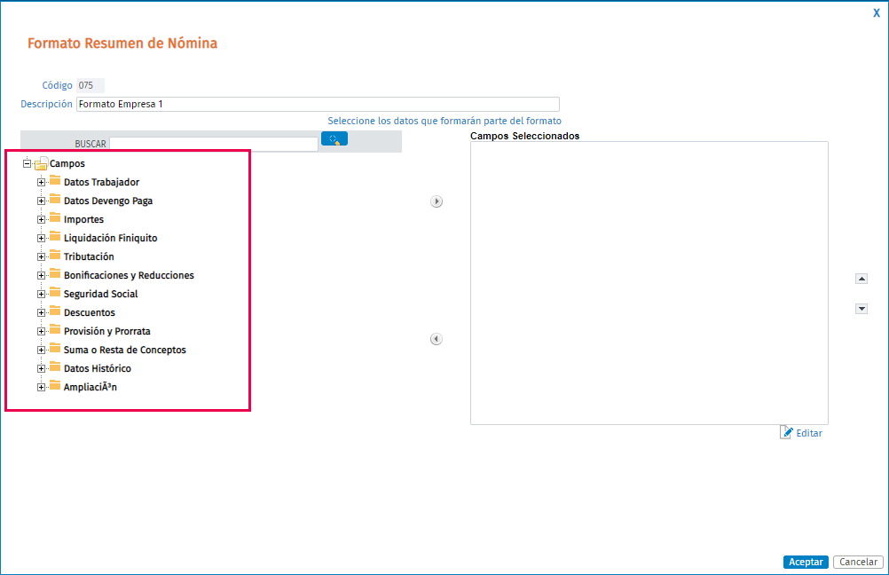889x575 pixels.
Task: Click the Editar link
Action: tap(809, 433)
